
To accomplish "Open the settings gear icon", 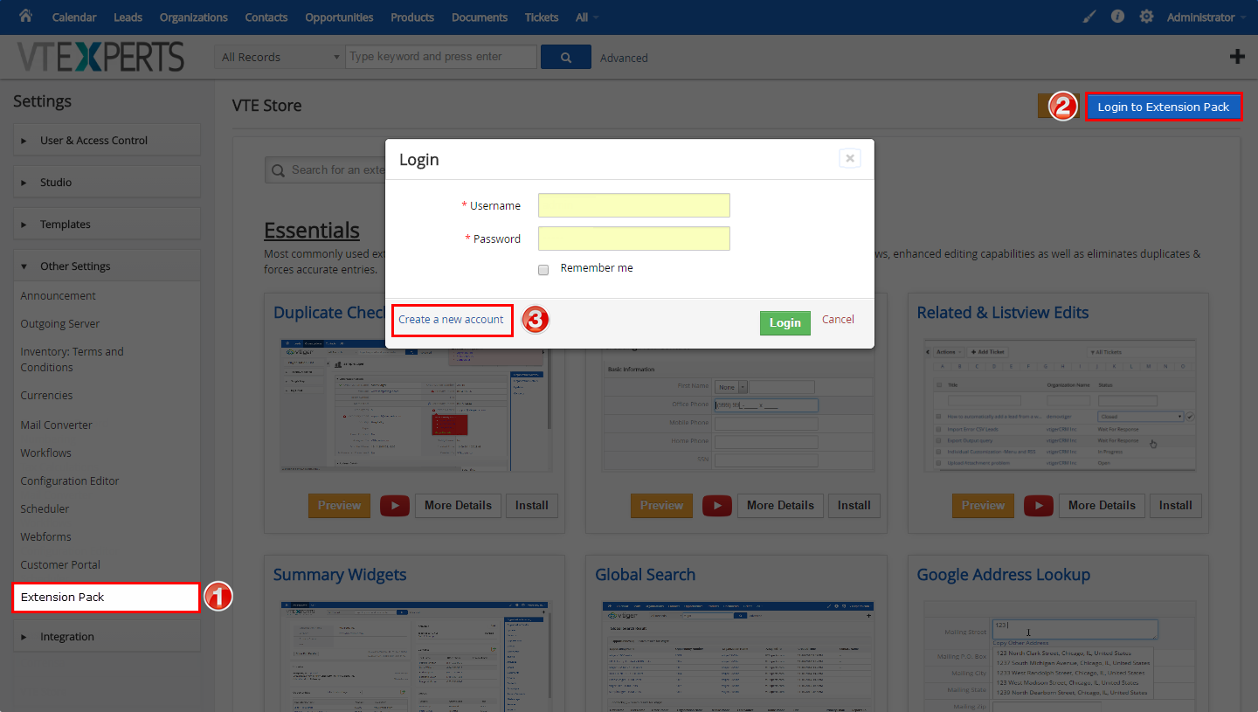I will click(x=1146, y=17).
